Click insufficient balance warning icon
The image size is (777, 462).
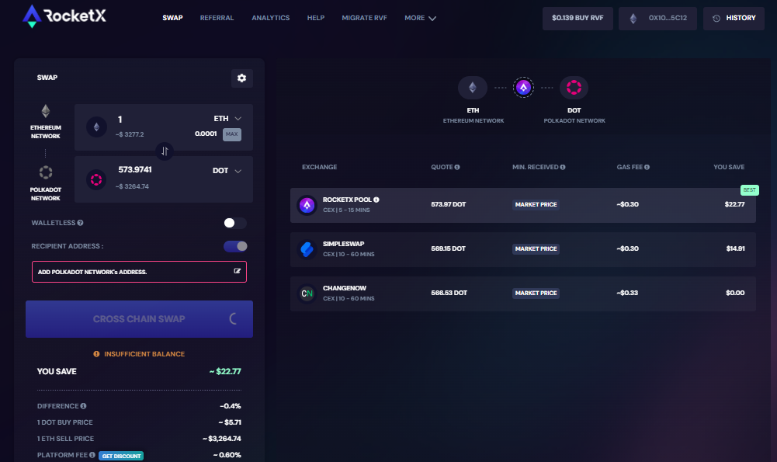pyautogui.click(x=96, y=354)
